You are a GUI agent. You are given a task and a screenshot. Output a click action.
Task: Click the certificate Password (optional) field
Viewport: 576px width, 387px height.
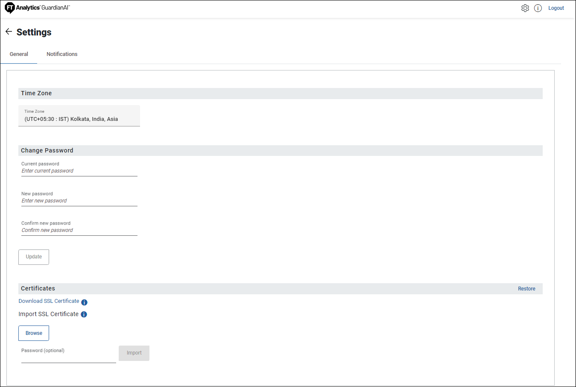(68, 357)
